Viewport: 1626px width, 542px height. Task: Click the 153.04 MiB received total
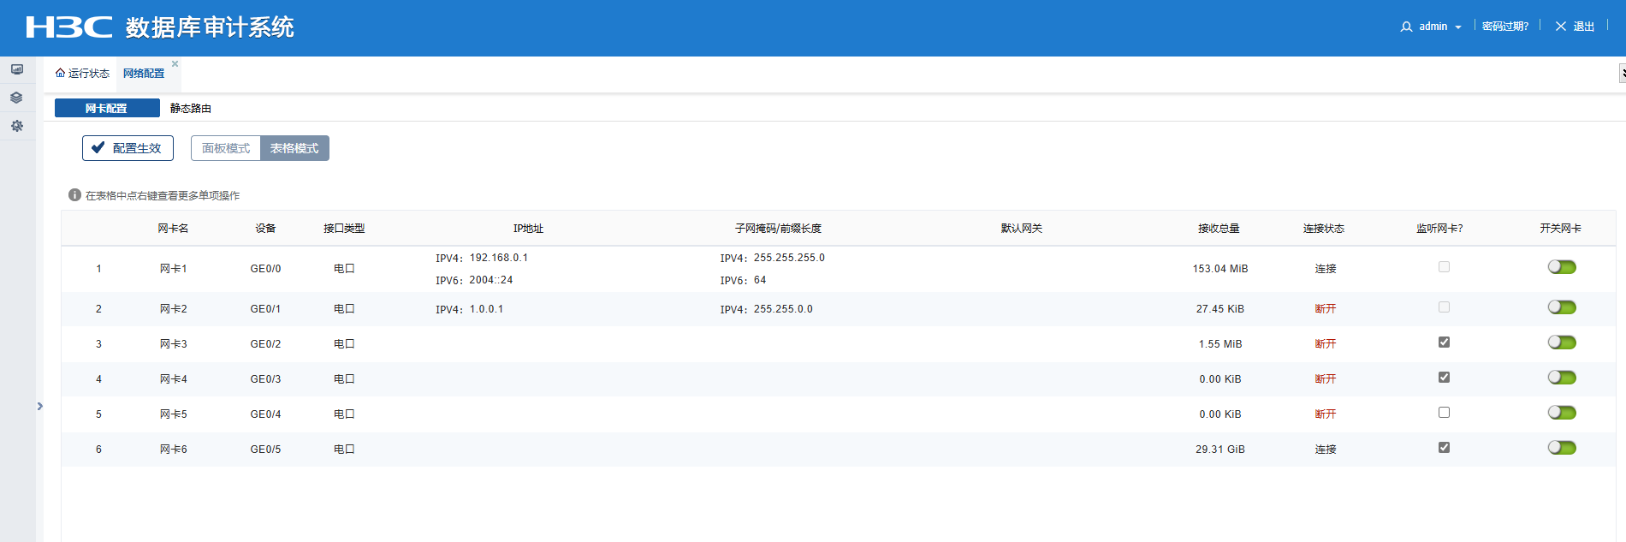1220,269
